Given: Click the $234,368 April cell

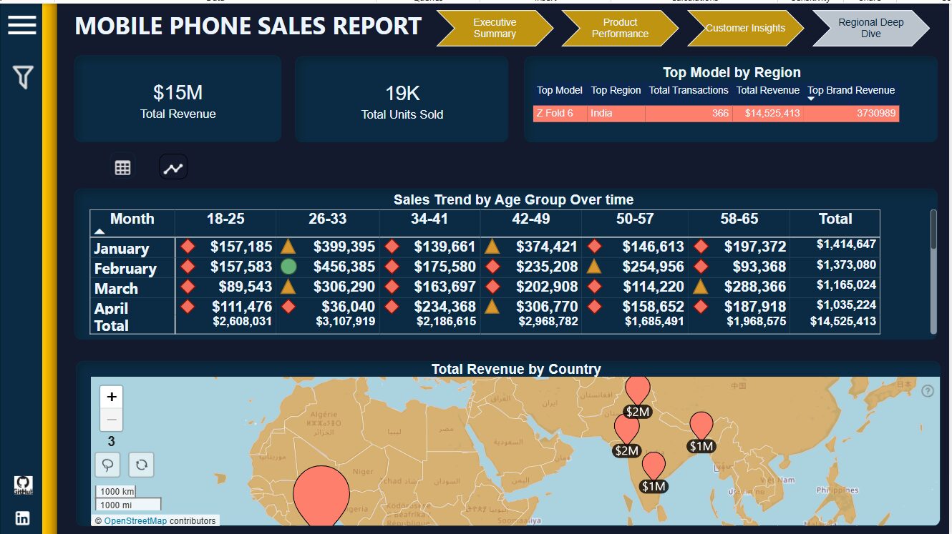Looking at the screenshot, I should click(445, 307).
